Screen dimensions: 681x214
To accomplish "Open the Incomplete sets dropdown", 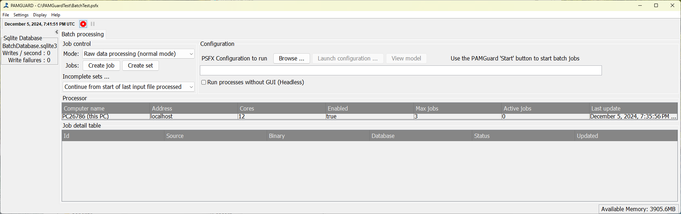I will point(129,87).
